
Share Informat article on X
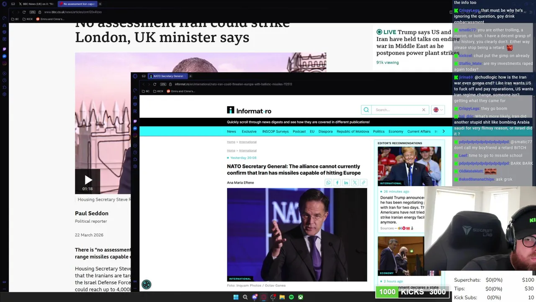355,182
